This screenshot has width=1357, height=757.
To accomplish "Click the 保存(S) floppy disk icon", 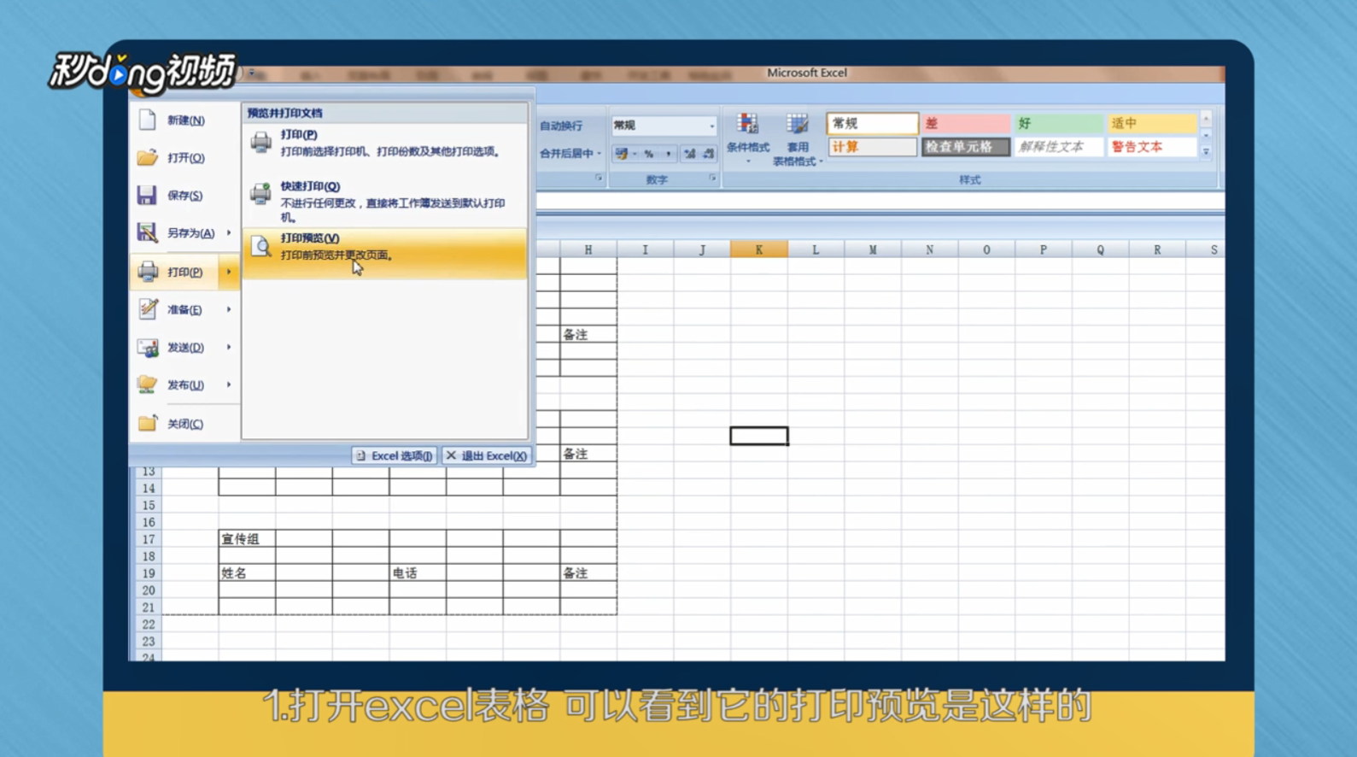I will coord(147,195).
